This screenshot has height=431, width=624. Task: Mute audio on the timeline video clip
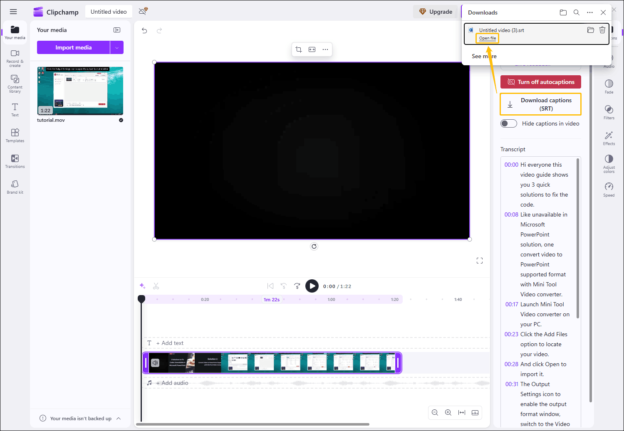[x=156, y=362]
